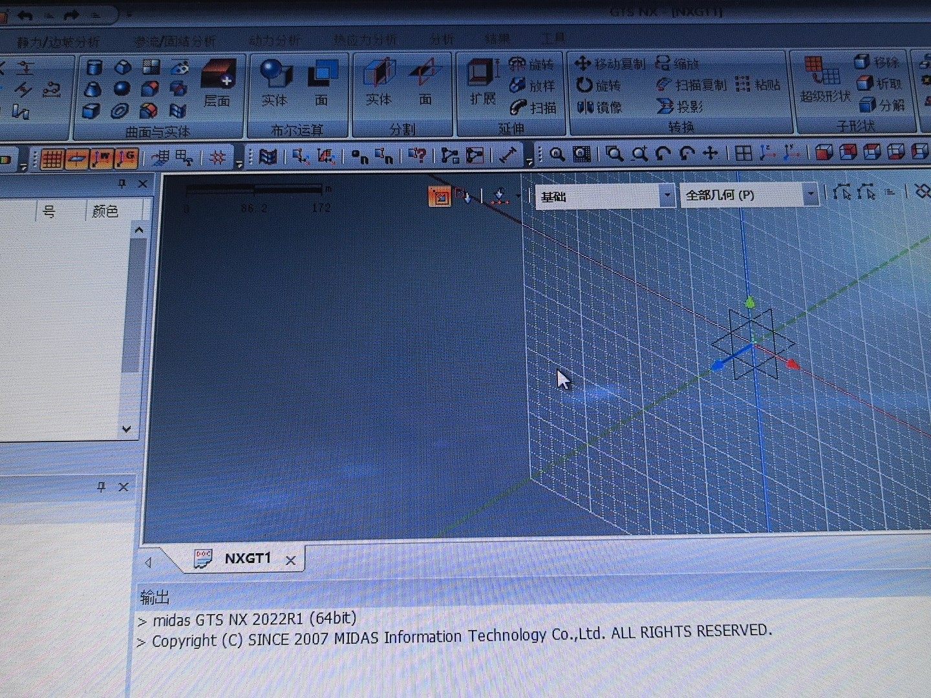Click the four-viewport layout icon
This screenshot has height=698, width=931.
coord(744,153)
